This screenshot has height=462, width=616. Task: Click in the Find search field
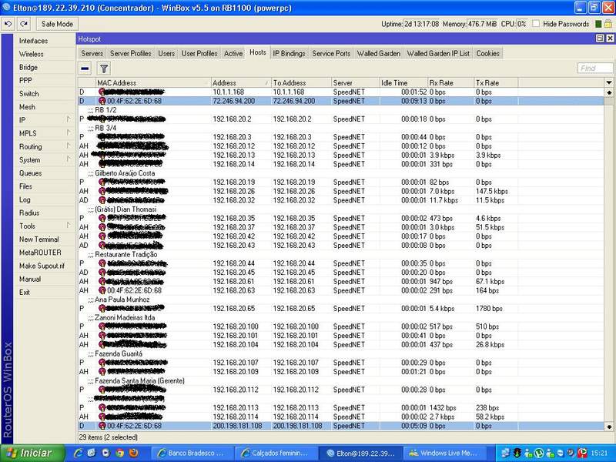point(594,69)
